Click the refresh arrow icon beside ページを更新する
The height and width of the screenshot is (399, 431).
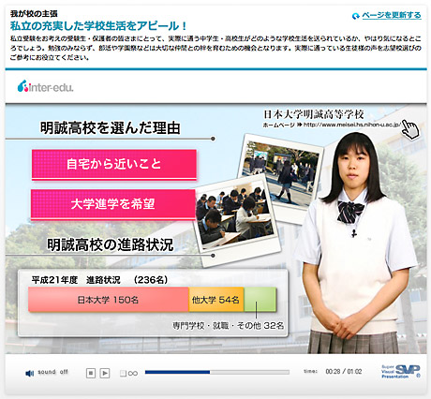coord(355,16)
